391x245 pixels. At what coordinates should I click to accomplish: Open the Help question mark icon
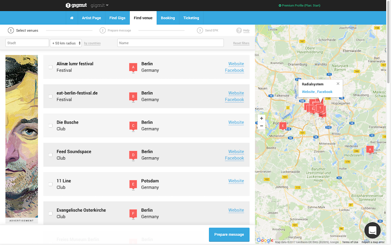[x=239, y=30]
